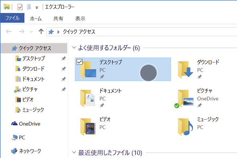Click the ダウンロード folder name in content area
The height and width of the screenshot is (158, 237).
208,62
